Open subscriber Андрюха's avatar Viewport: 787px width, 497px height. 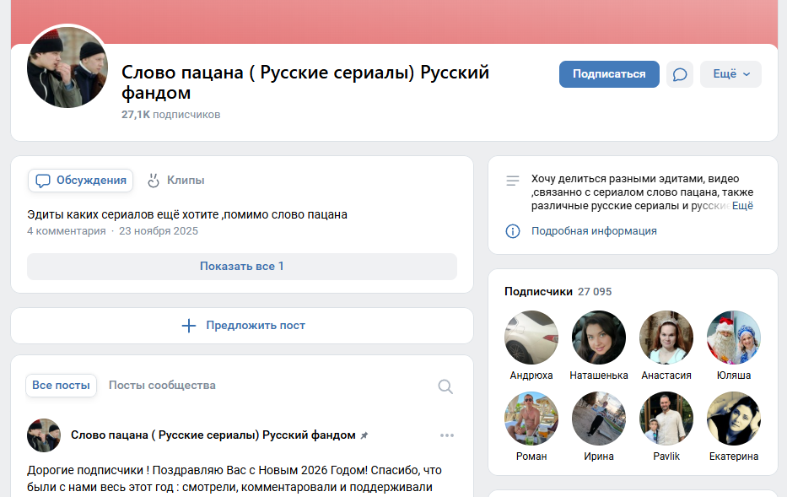coord(531,338)
